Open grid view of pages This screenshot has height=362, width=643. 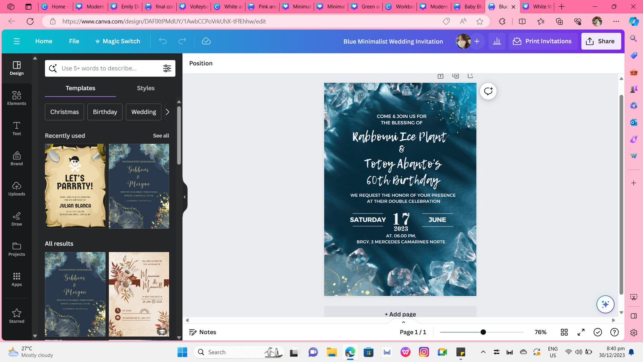coord(564,332)
